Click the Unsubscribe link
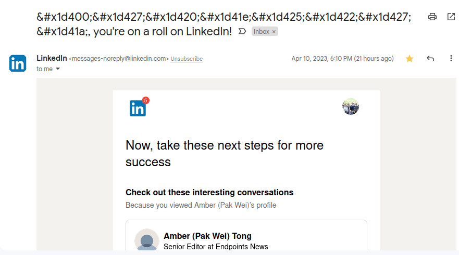This screenshot has width=459, height=255. click(187, 59)
